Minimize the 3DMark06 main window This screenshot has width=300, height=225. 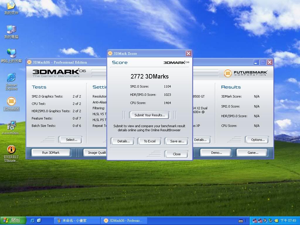coord(256,62)
